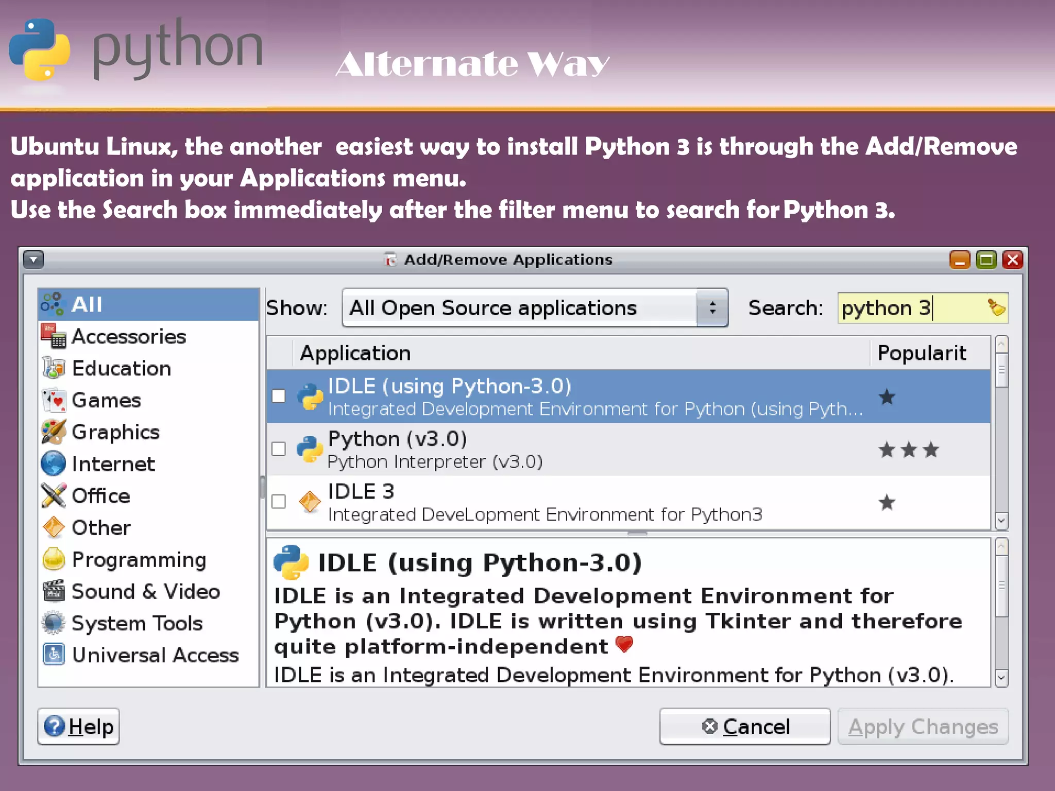Select the System Tools category label

click(138, 624)
